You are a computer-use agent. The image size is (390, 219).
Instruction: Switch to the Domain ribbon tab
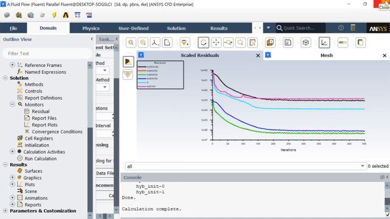coord(48,28)
